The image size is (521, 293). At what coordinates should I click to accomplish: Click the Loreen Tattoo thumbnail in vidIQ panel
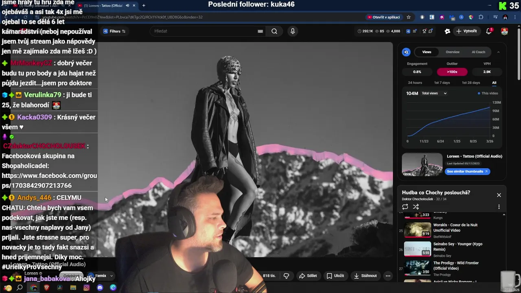coord(422,164)
